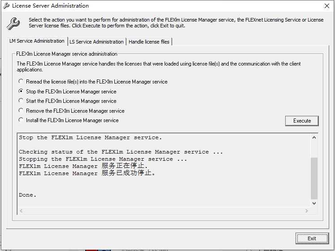335x251 pixels.
Task: Click the horizontal scroll left arrow
Action: pos(21,211)
